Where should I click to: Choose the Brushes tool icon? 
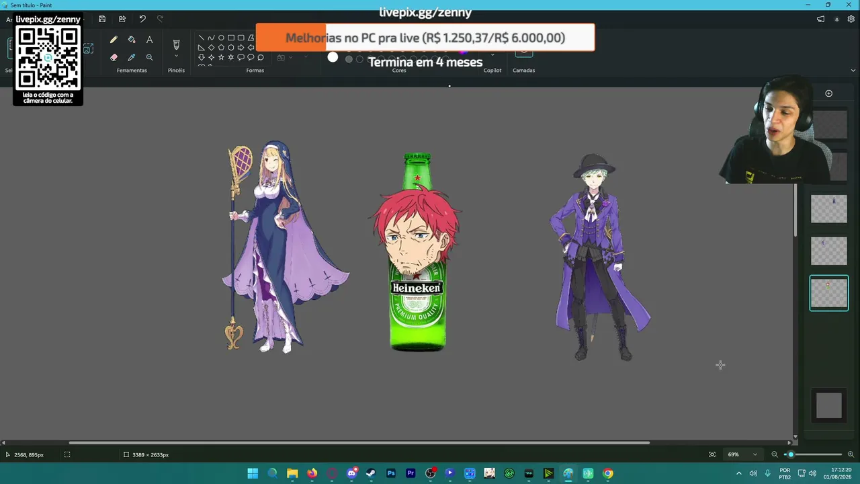[176, 44]
